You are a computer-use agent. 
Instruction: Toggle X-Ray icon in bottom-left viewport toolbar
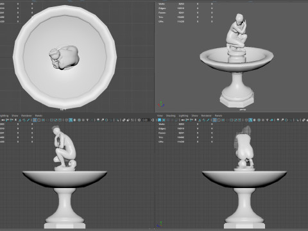(x=124, y=120)
